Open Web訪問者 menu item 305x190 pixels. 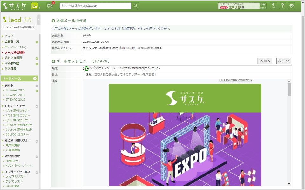pyautogui.click(x=12, y=63)
